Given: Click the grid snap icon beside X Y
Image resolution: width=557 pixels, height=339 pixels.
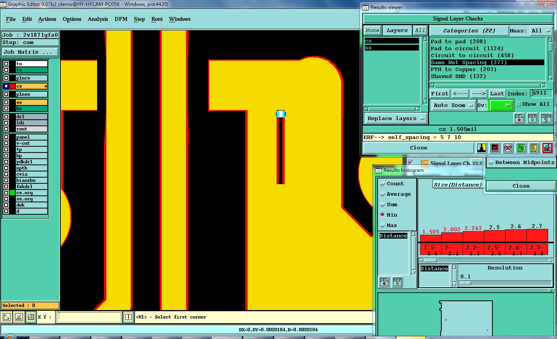Looking at the screenshot, I should (31, 317).
